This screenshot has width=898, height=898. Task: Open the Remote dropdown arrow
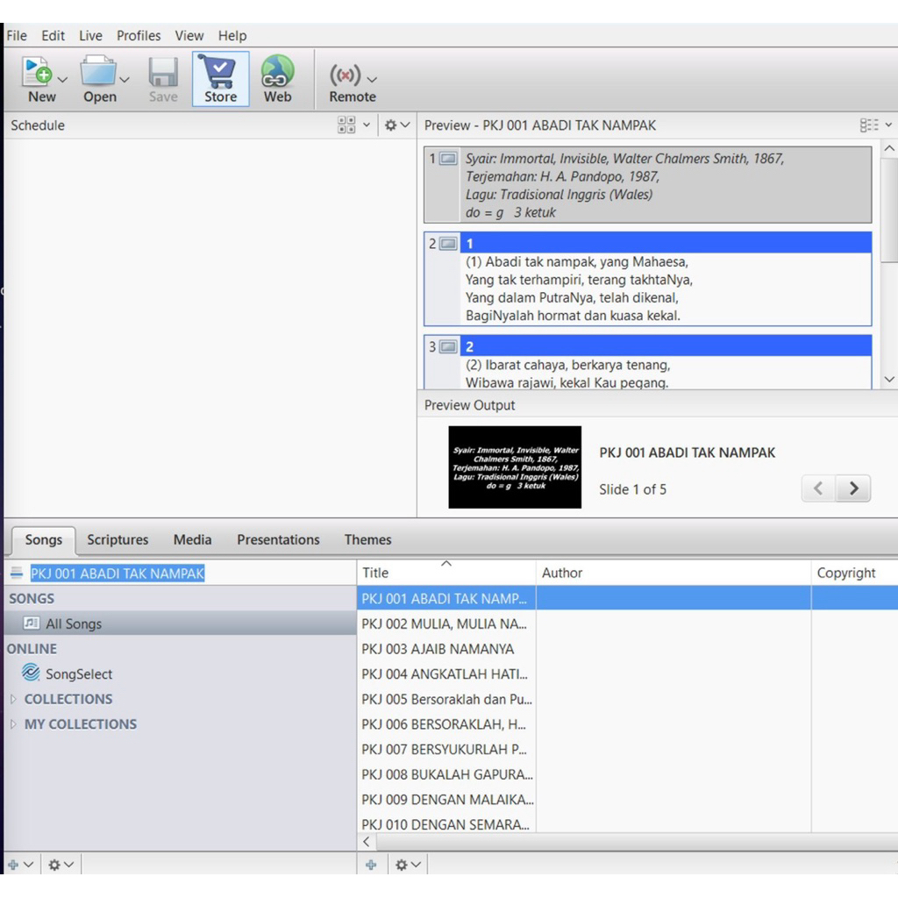[373, 79]
